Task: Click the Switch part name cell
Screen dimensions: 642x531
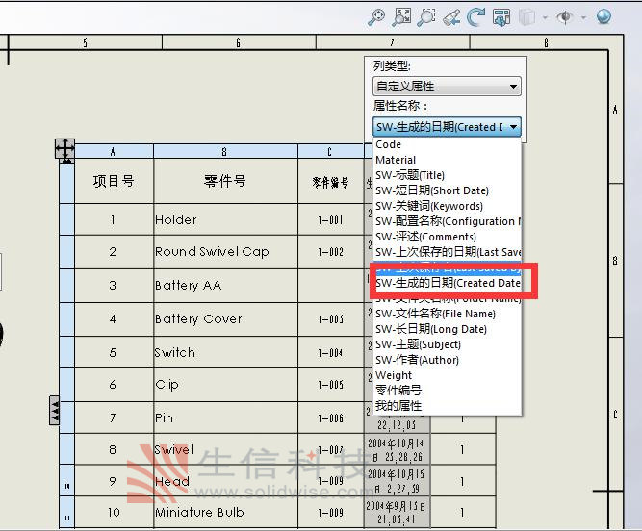Action: 225,352
